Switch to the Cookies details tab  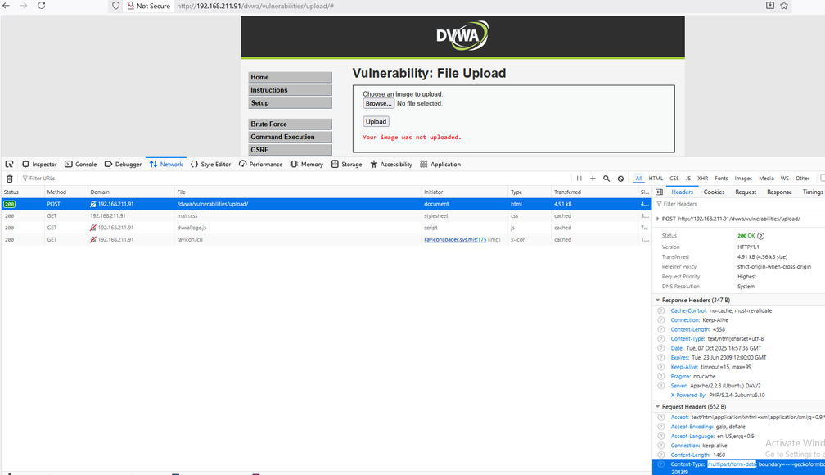point(714,192)
